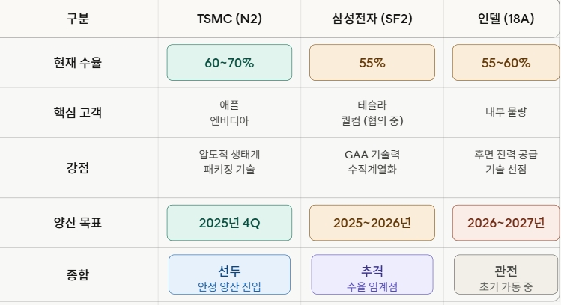
Task: Click the 테슬라 퀄컴 (협의 중) cell
Action: tap(372, 112)
